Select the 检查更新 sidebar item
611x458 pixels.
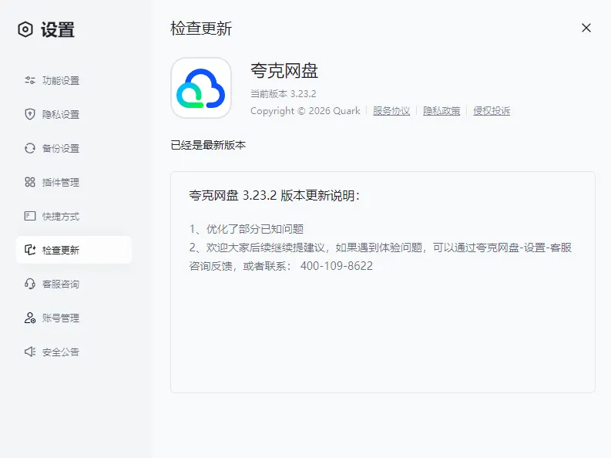click(x=74, y=250)
